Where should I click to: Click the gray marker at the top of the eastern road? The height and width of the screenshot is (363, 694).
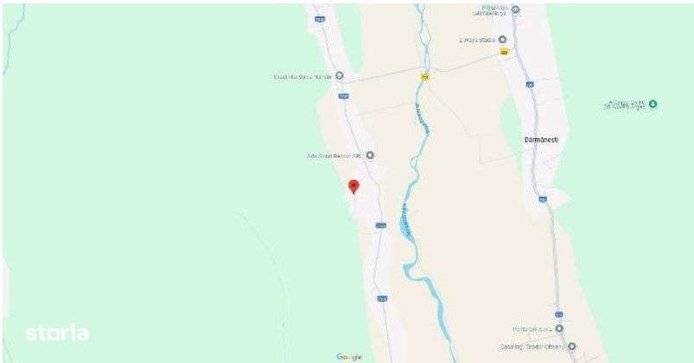tap(515, 10)
